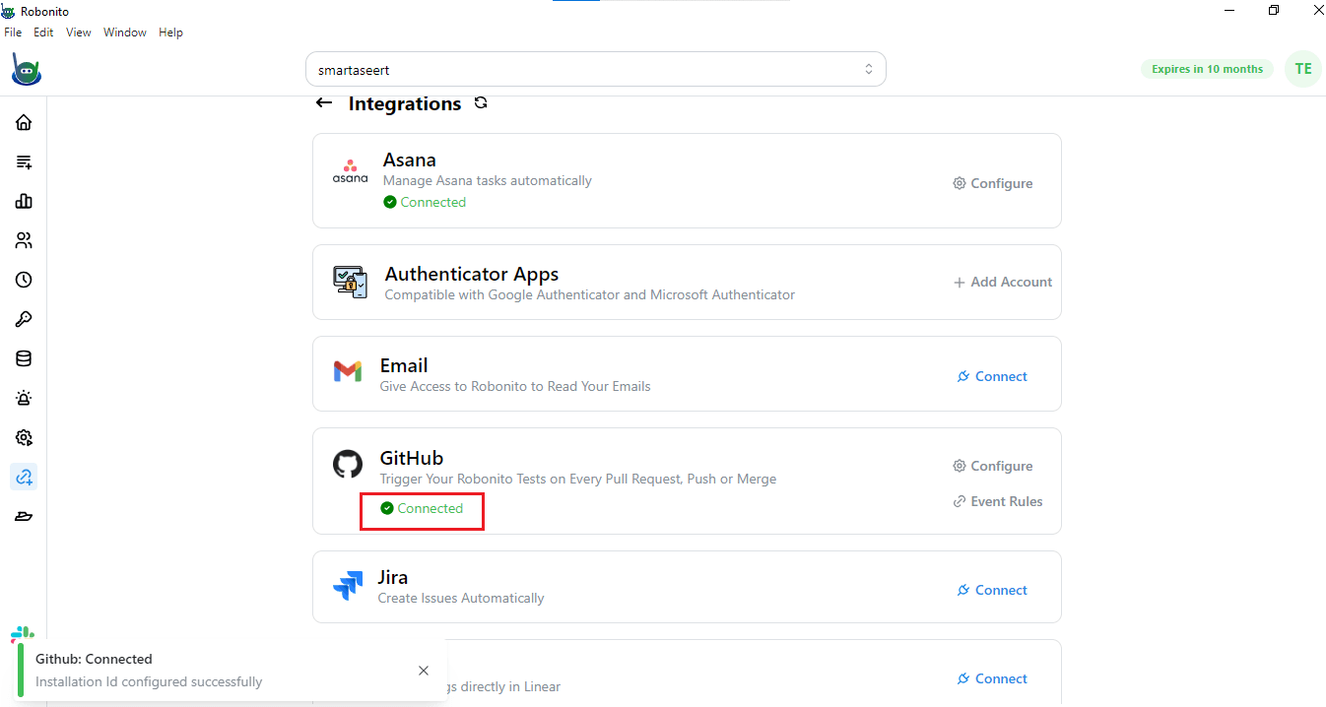This screenshot has height=707, width=1326.
Task: Click 'Installation Id configured successfully' message
Action: tap(149, 681)
